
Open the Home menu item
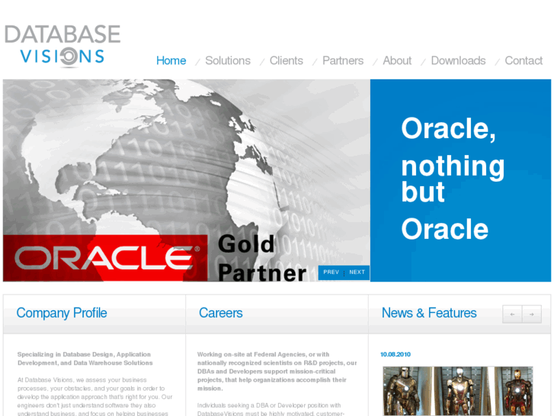171,60
